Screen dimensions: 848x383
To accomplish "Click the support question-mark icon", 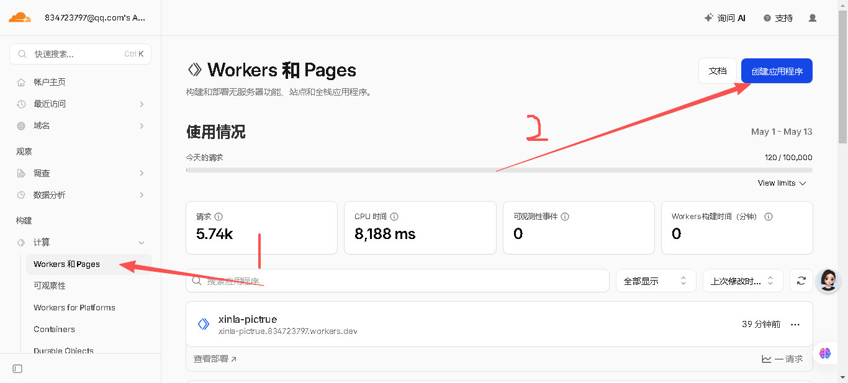I will click(767, 18).
